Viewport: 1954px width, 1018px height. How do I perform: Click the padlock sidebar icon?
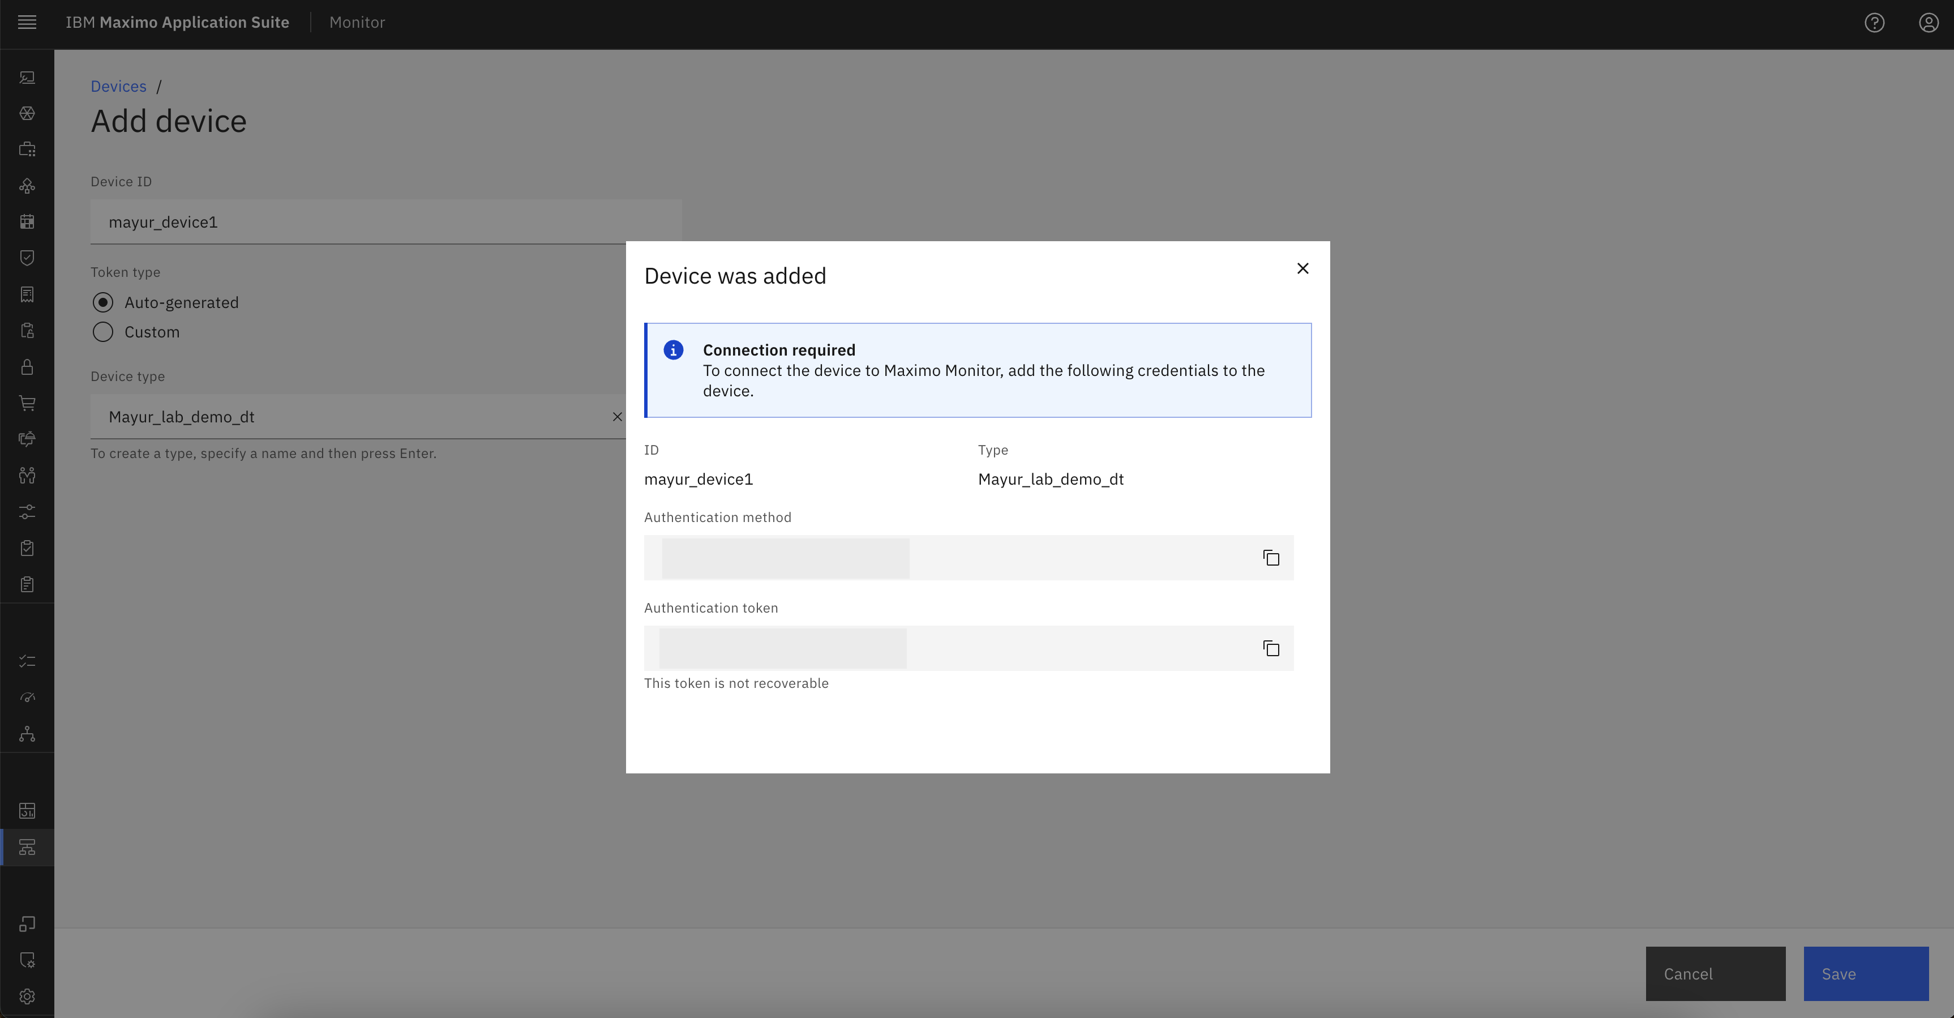27,367
